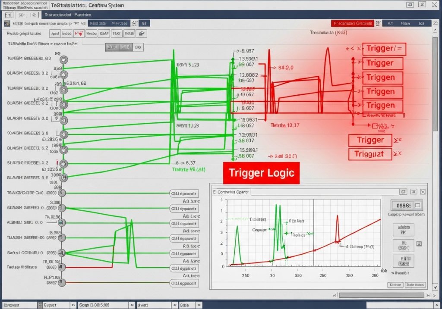442x309 pixels.
Task: Click the printer icon after the 76KT button
Action: [x=142, y=33]
